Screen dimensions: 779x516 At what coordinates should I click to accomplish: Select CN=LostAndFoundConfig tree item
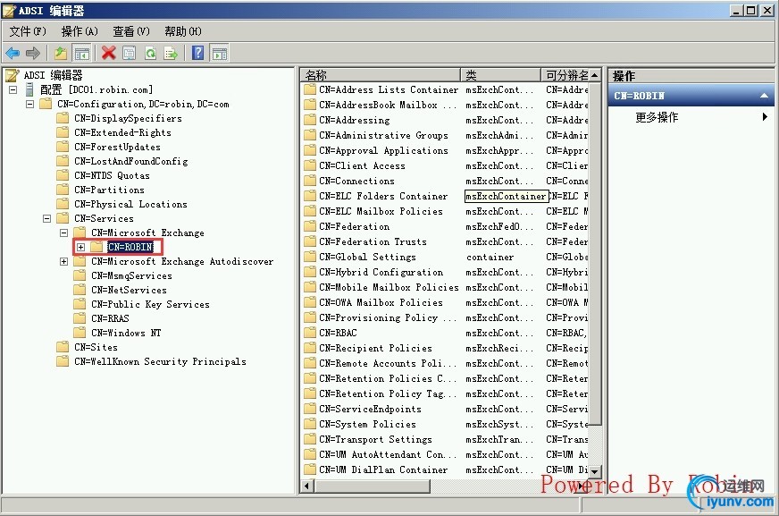(131, 161)
